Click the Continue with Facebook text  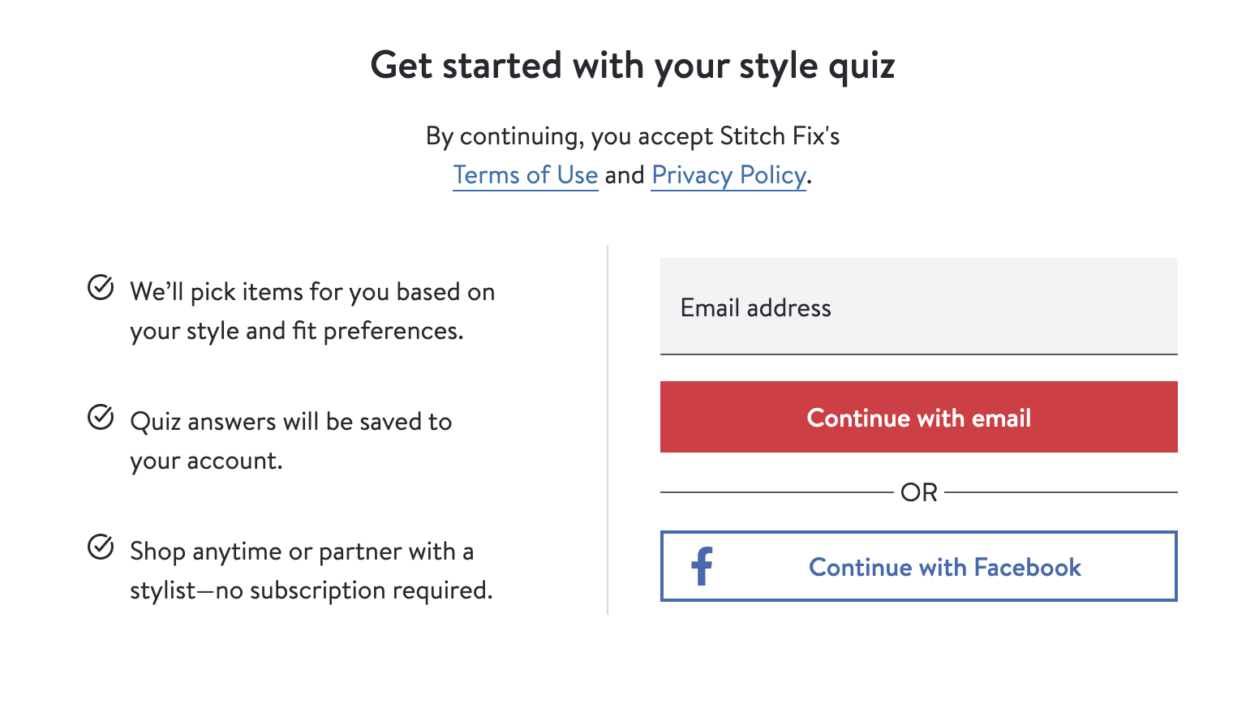tap(945, 567)
